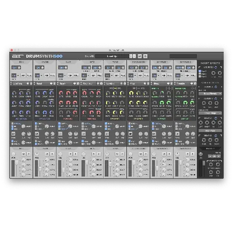Click the Snare preset load icon
The height and width of the screenshot is (233, 233).
(x=51, y=83)
